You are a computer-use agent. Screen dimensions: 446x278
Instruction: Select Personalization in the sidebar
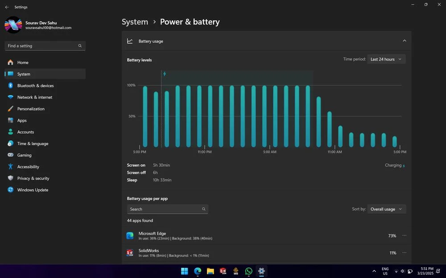[x=31, y=109]
